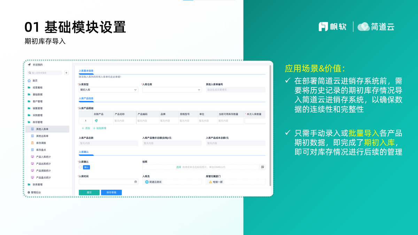Click the 产品盘点统计 dashboard icon
The image size is (418, 235).
click(32, 178)
